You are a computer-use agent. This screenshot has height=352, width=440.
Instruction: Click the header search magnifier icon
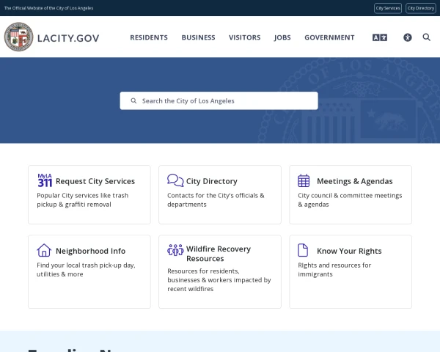click(x=427, y=37)
